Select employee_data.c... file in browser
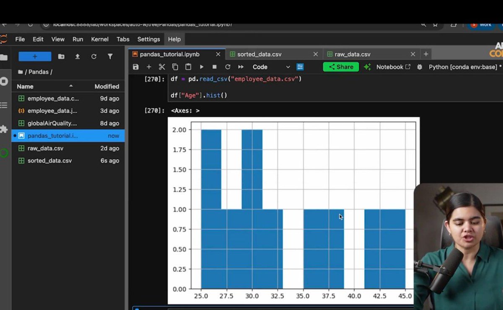 coord(68,98)
